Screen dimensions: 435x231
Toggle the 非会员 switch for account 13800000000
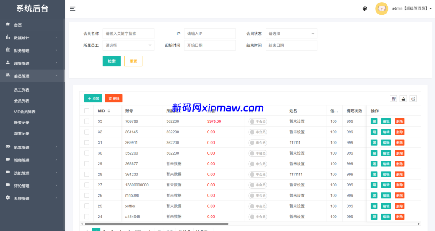[258, 185]
